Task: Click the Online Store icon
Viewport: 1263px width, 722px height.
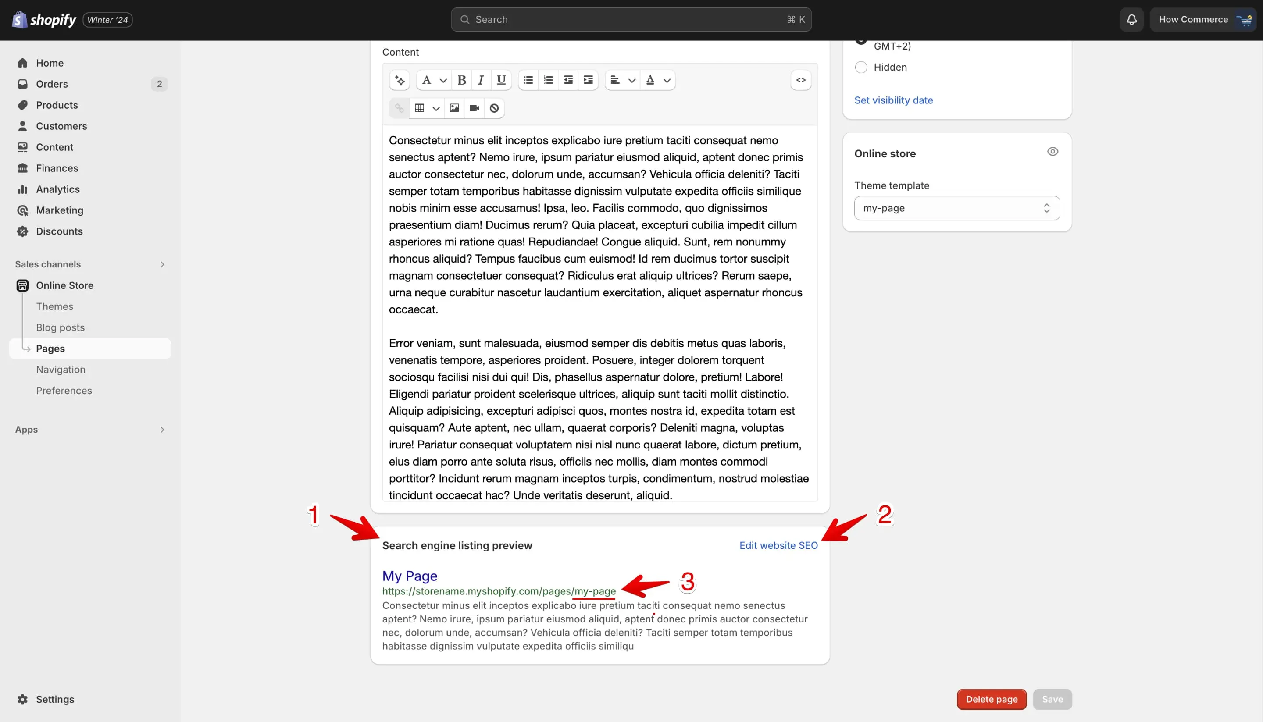Action: pyautogui.click(x=22, y=286)
